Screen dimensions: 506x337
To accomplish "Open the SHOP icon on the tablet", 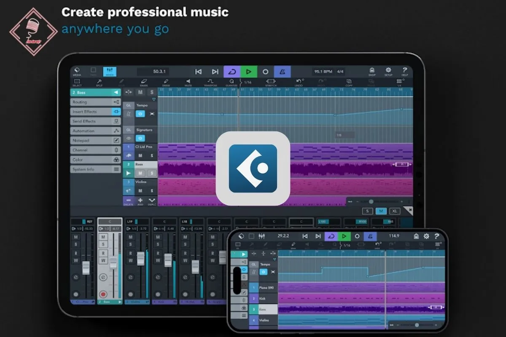I will click(x=372, y=72).
